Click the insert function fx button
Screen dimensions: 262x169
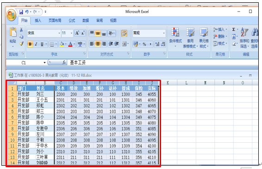(64, 63)
